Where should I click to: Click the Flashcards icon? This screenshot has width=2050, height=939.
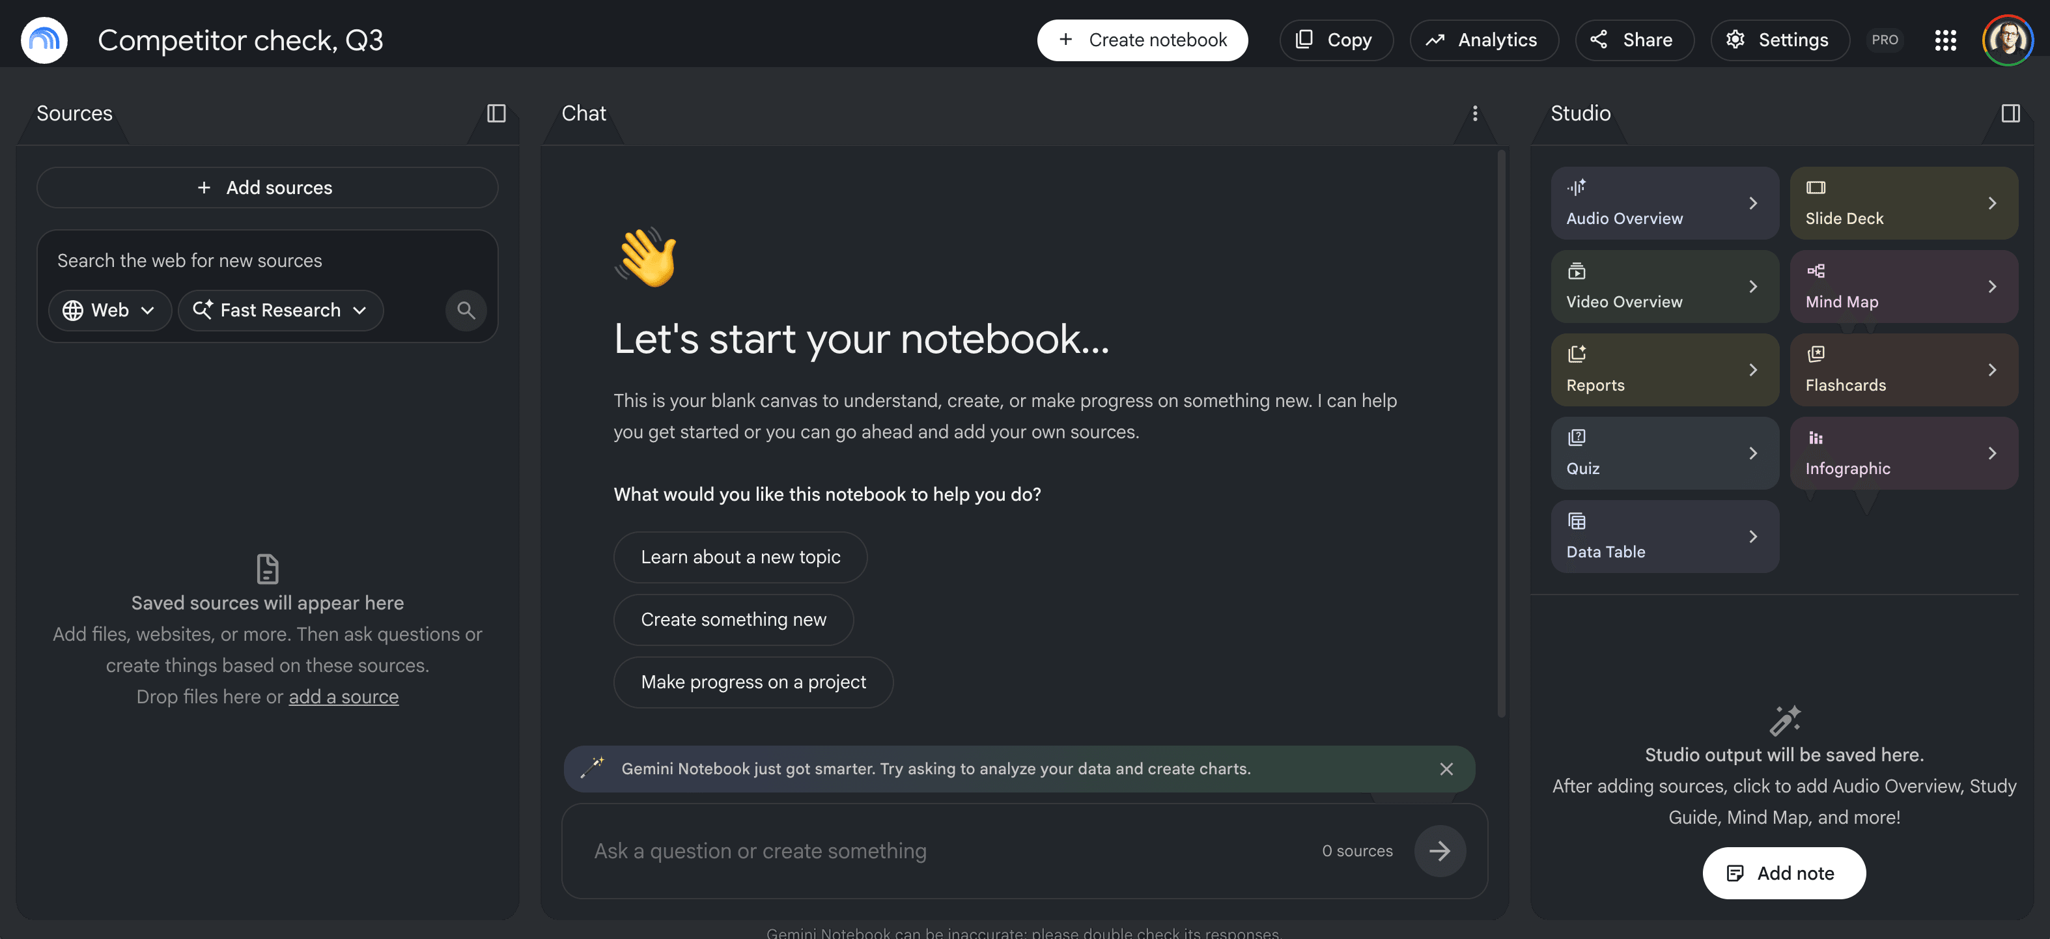coord(1815,354)
